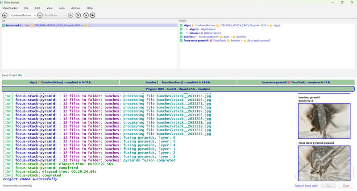The height and width of the screenshot is (191, 357).
Task: Disable the focus-stack-pyramid action checkbox
Action: pyautogui.click(x=181, y=41)
